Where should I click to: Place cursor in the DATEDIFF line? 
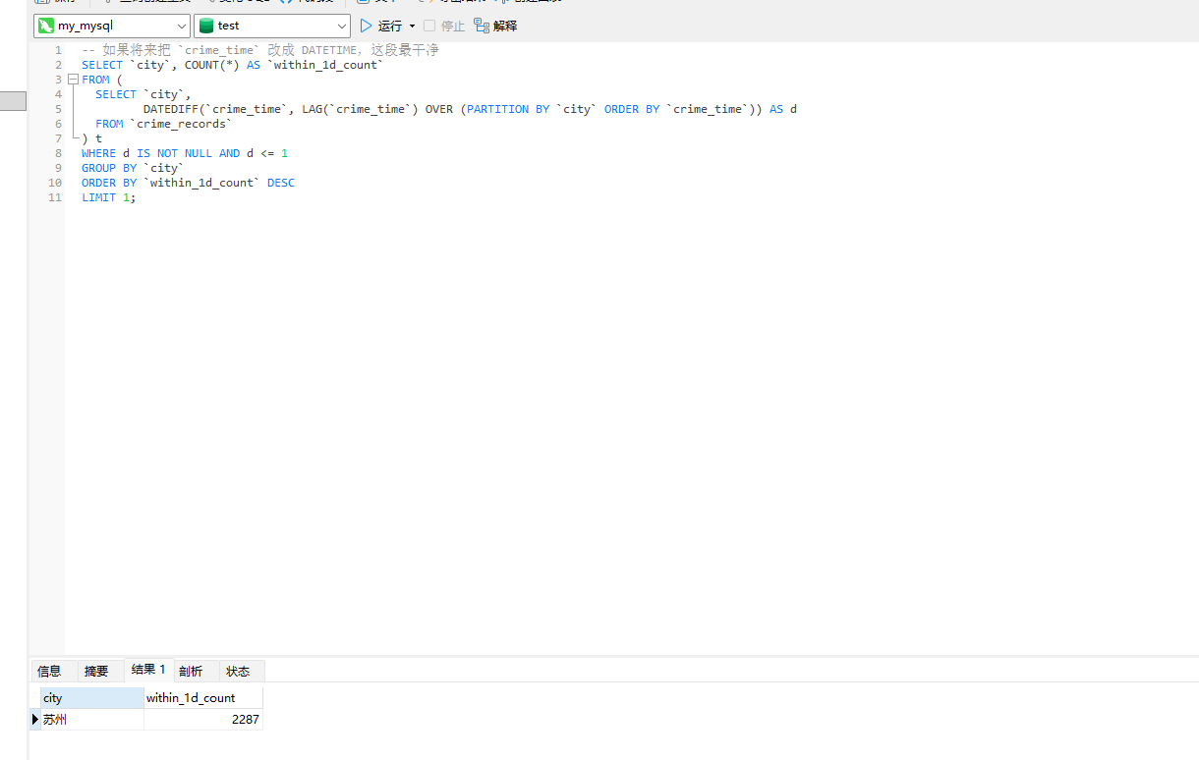pos(469,109)
